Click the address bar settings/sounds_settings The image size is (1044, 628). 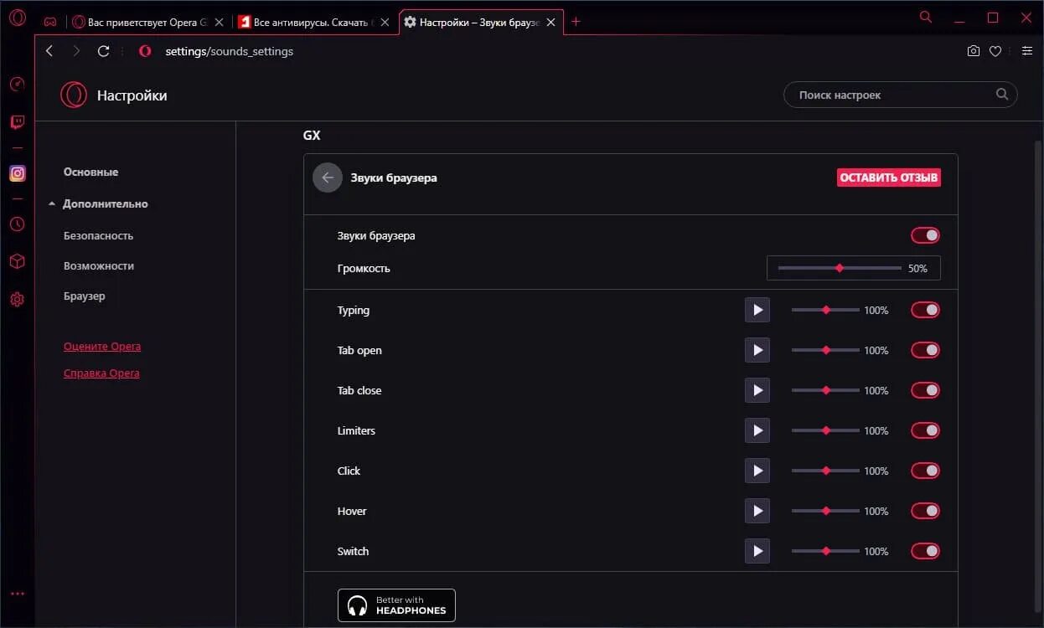pos(229,51)
